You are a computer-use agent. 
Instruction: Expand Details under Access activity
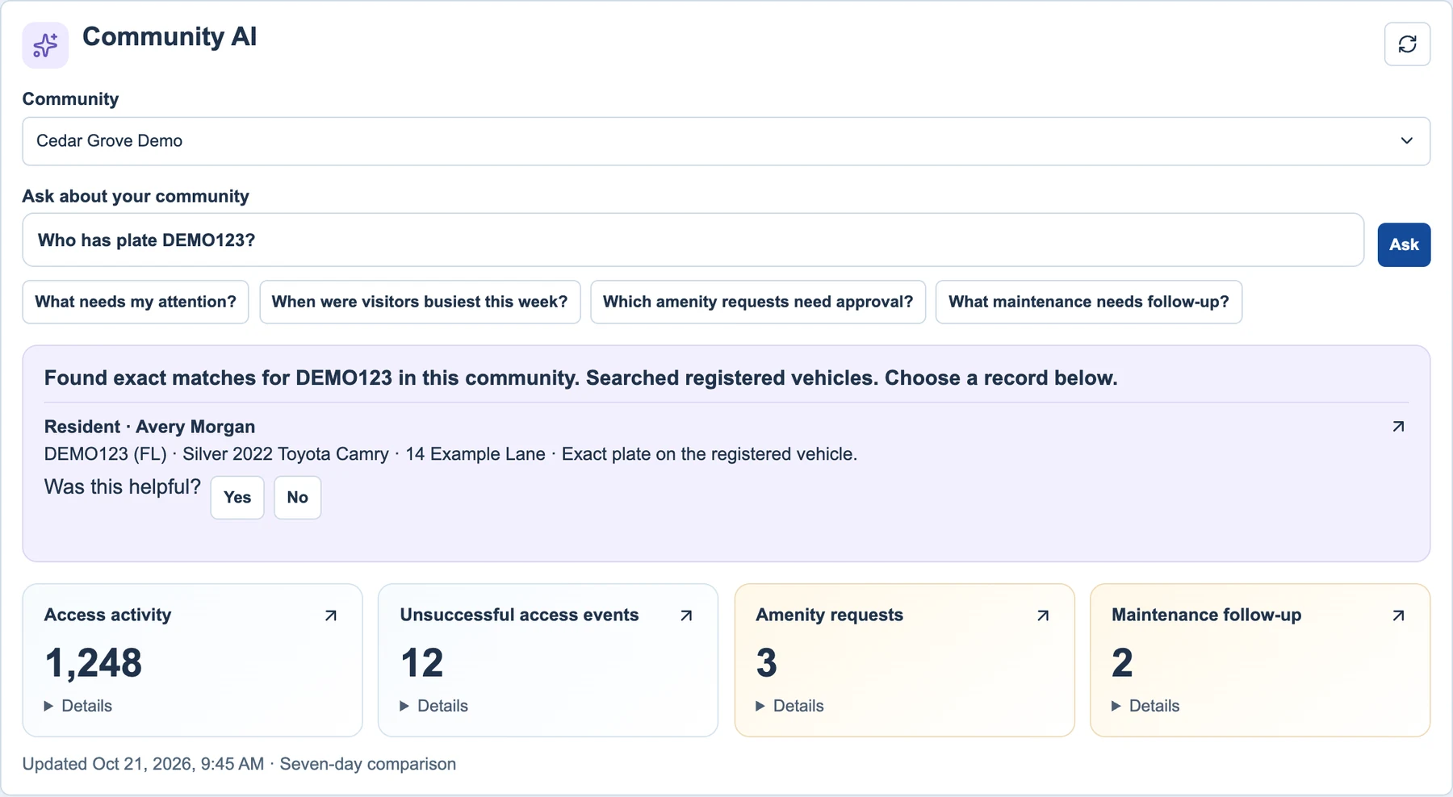point(78,706)
